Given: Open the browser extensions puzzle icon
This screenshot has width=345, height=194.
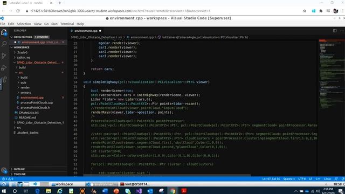Looking at the screenshot, I should [x=321, y=11].
